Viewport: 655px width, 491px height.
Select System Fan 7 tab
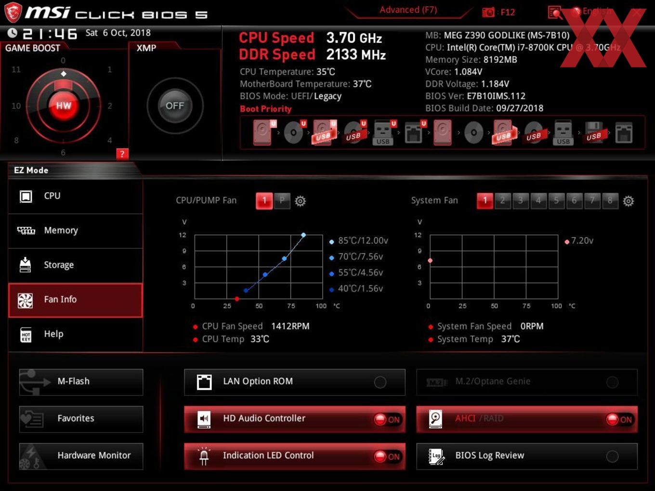click(592, 201)
